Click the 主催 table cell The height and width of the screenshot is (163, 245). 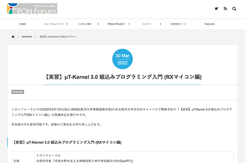[x=23, y=157]
